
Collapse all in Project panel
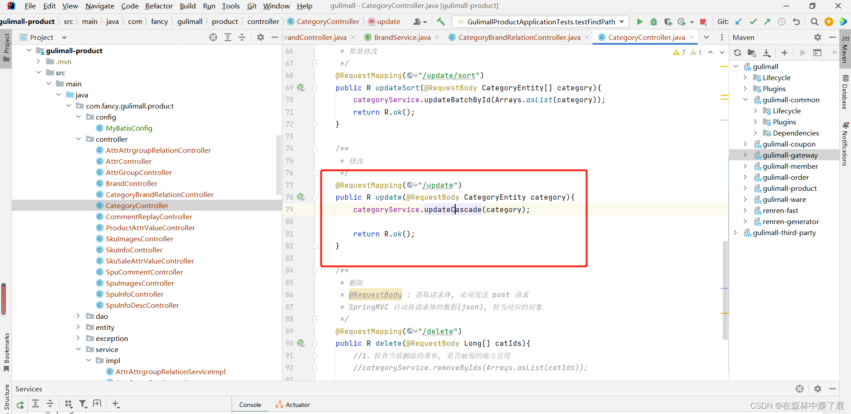pyautogui.click(x=242, y=37)
